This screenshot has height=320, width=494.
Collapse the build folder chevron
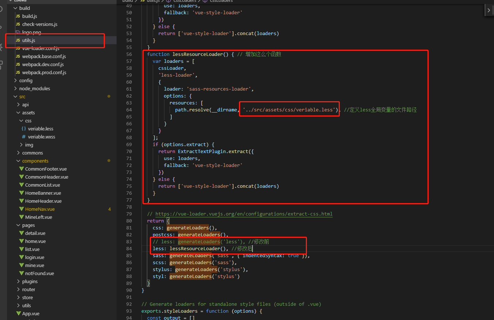click(15, 8)
